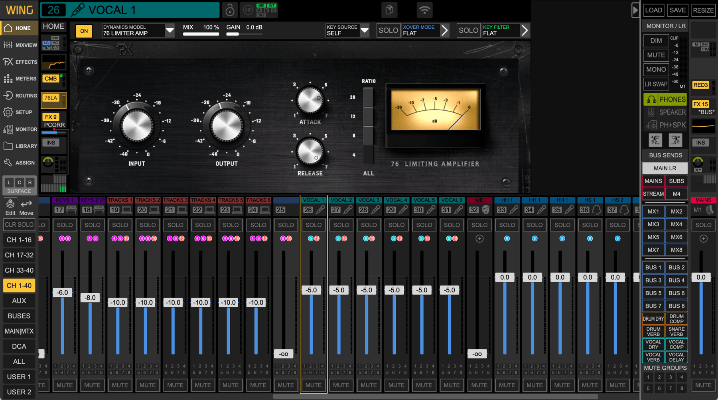Click the LOAD button

[x=653, y=10]
